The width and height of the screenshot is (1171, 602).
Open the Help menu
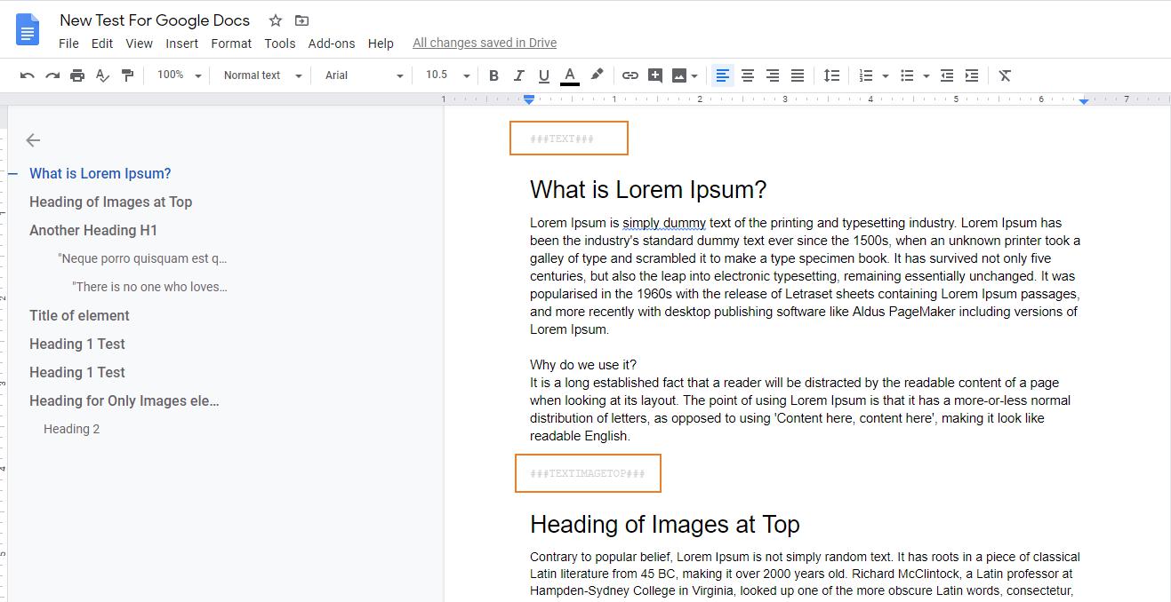coord(381,43)
